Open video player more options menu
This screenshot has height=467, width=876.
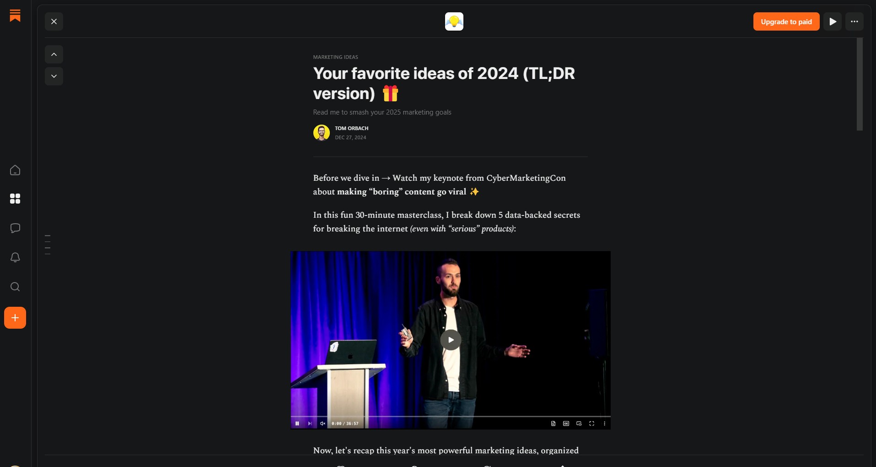pyautogui.click(x=605, y=424)
